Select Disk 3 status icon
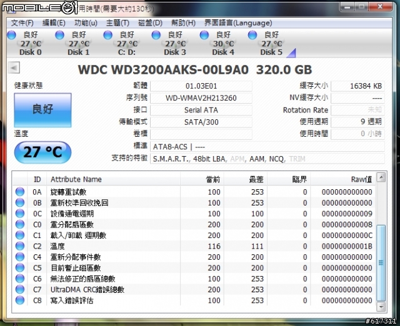400x326 pixels. [x=156, y=35]
